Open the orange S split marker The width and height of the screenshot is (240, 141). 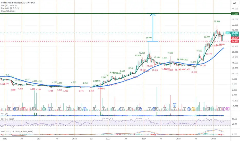click(193, 109)
